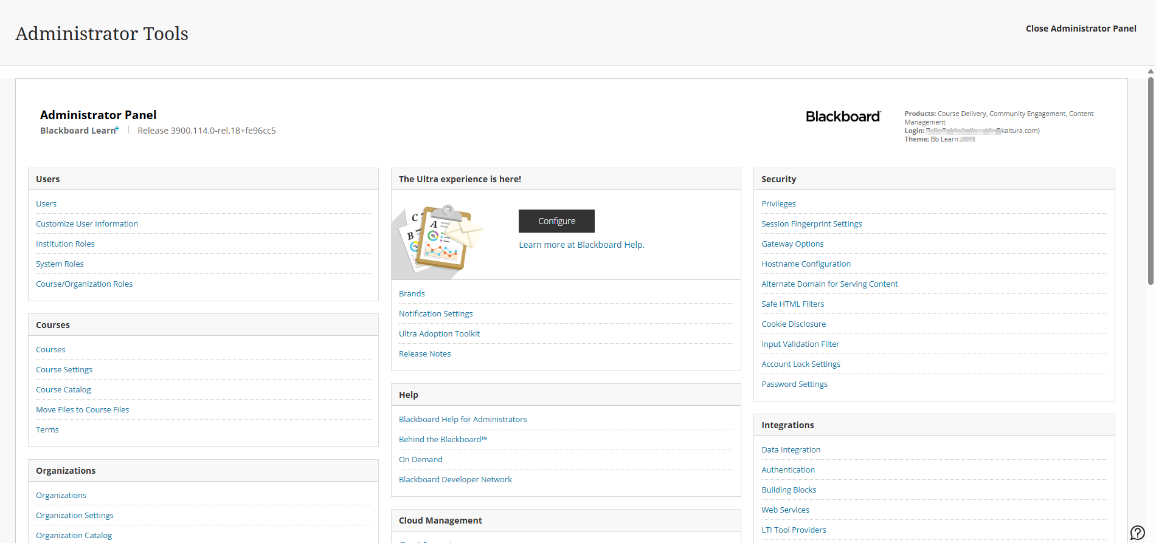
Task: Open the Courses link under Courses panel
Action: (x=50, y=350)
